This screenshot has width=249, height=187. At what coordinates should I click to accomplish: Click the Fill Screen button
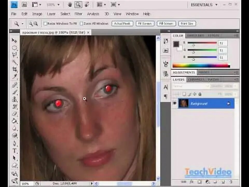pyautogui.click(x=166, y=24)
